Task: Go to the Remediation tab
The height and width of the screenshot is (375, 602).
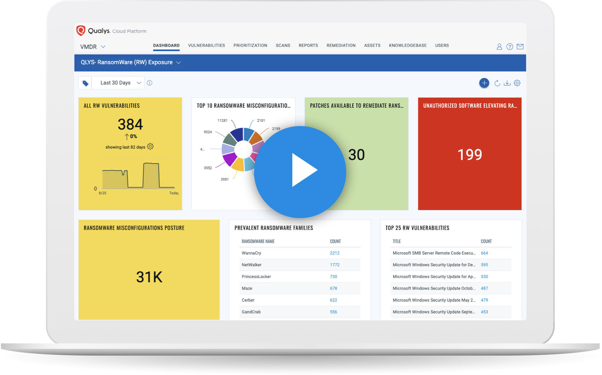Action: pos(341,46)
